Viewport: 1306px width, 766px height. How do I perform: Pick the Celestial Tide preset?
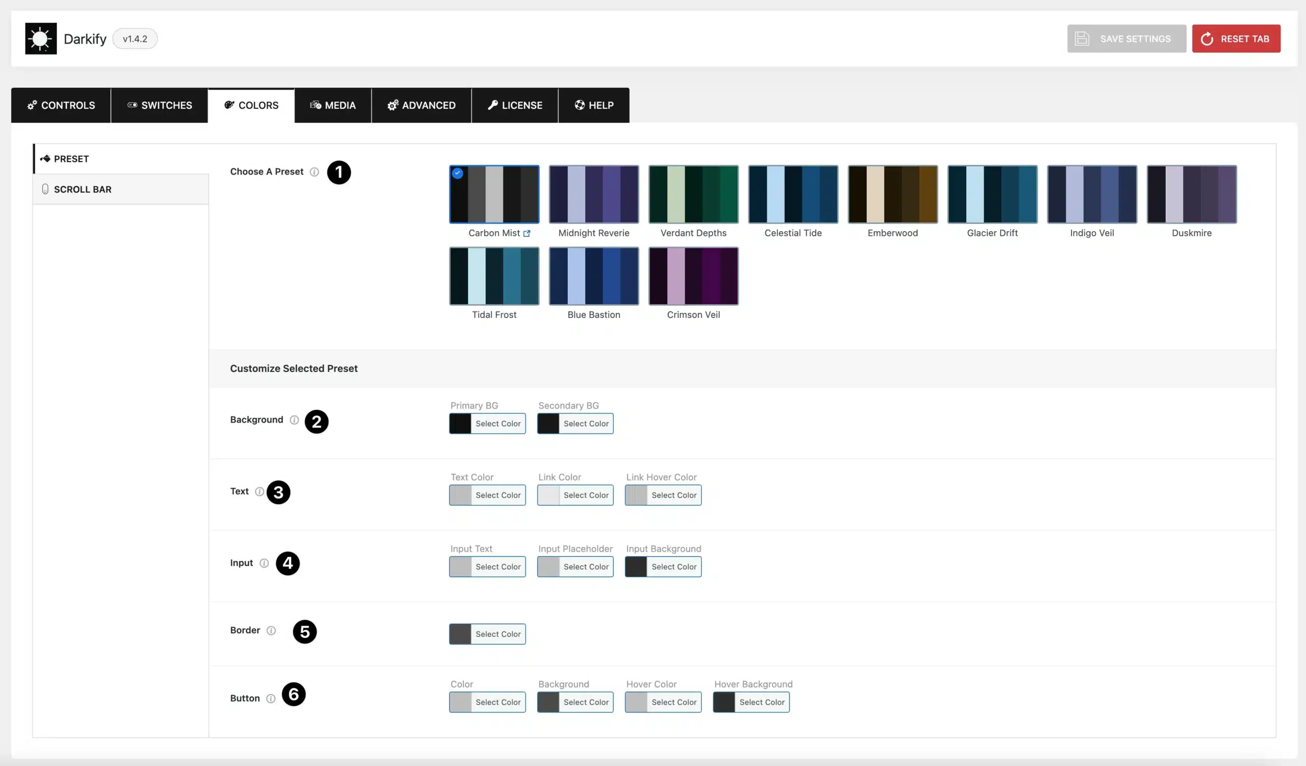pos(793,194)
